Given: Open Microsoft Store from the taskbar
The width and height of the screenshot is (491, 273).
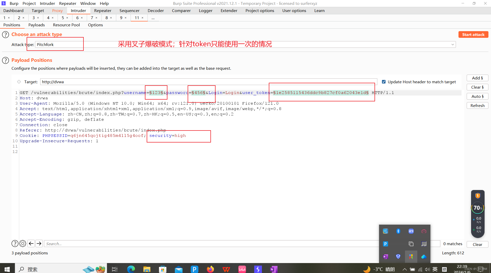Looking at the screenshot, I should [163, 269].
